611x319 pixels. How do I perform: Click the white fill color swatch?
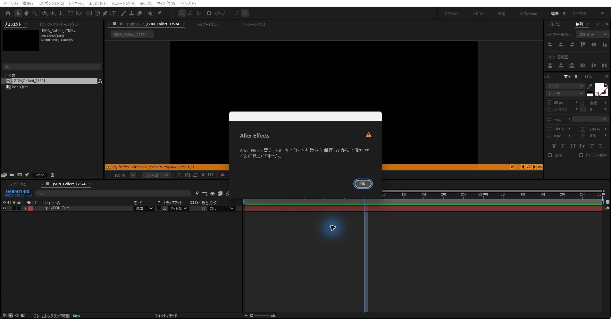point(599,87)
